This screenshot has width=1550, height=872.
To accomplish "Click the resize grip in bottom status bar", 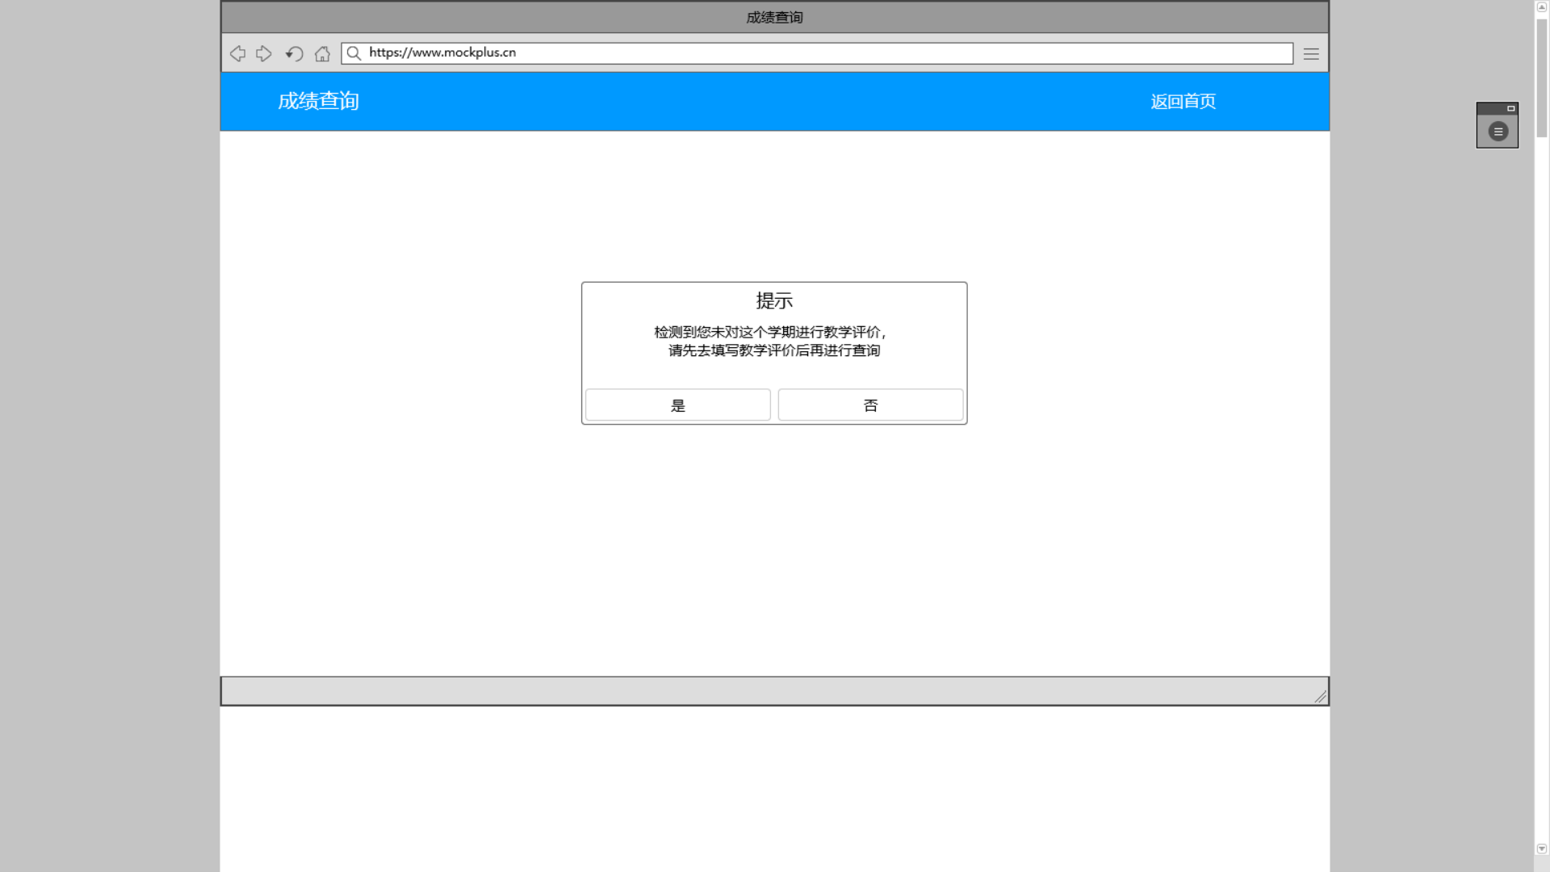I will pos(1320,696).
